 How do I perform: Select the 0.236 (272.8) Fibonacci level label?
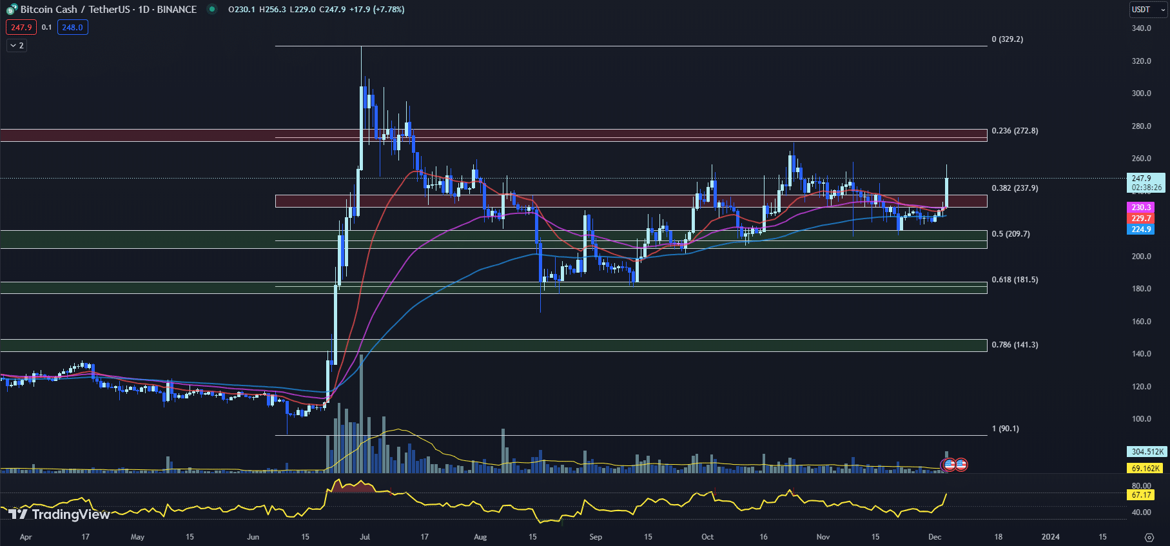coord(1015,131)
